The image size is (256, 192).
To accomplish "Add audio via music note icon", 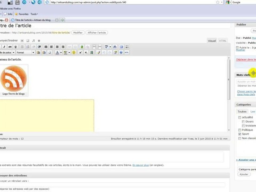I will (34, 41).
